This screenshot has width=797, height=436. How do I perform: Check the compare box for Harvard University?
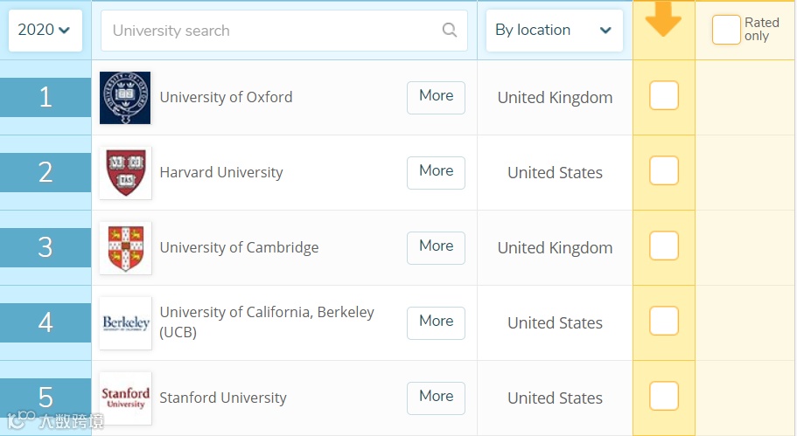click(x=664, y=171)
